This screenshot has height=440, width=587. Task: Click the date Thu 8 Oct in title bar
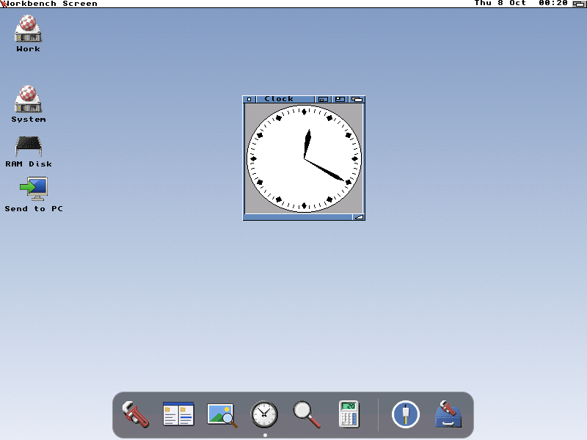click(500, 4)
